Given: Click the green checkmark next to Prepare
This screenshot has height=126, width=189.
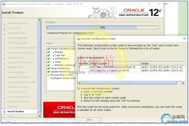Looking at the screenshot, I should pos(48,52).
